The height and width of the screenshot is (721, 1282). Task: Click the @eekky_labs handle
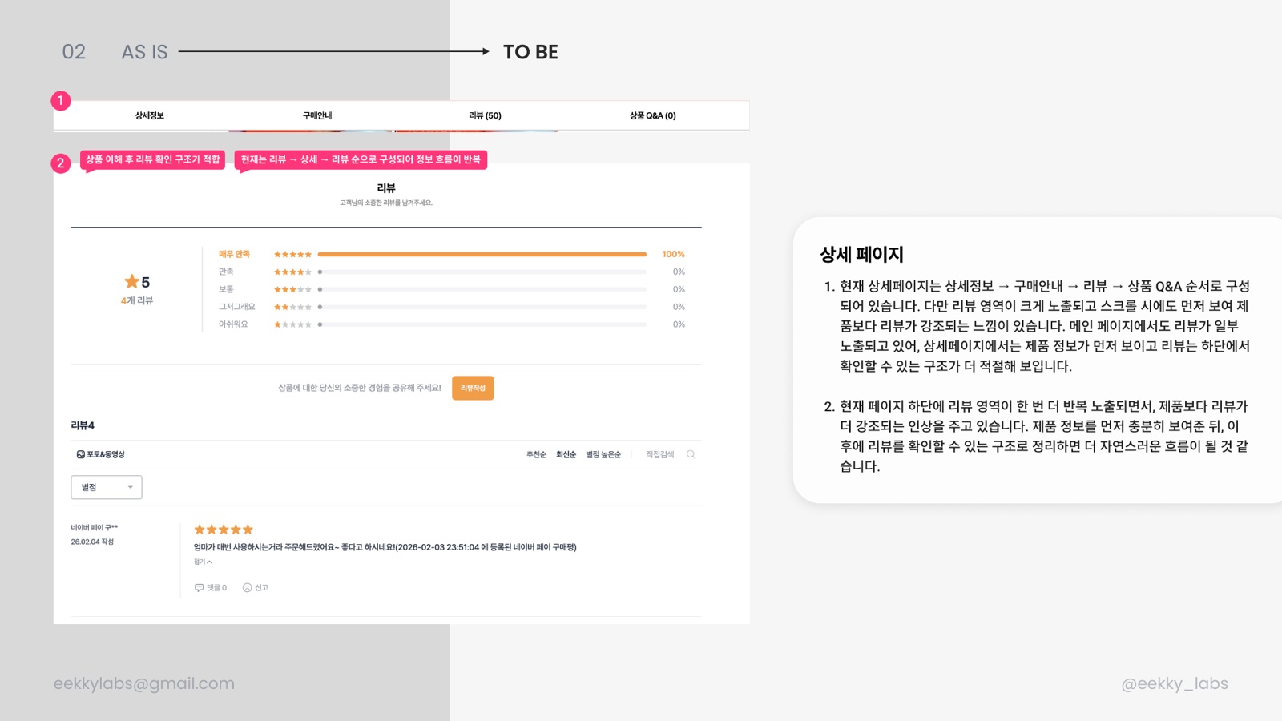coord(1175,683)
